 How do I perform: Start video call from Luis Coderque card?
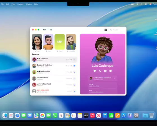point(105,71)
